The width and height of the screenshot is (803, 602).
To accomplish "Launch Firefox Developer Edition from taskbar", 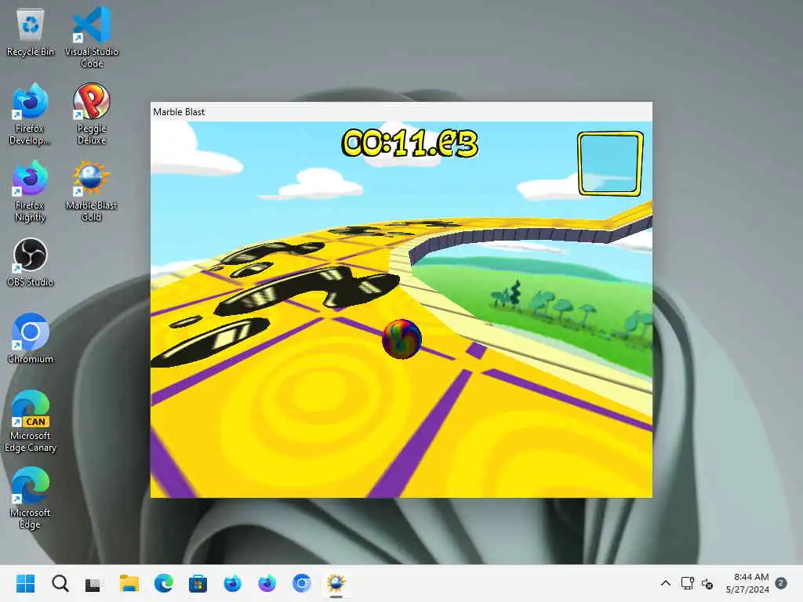I will 232,583.
